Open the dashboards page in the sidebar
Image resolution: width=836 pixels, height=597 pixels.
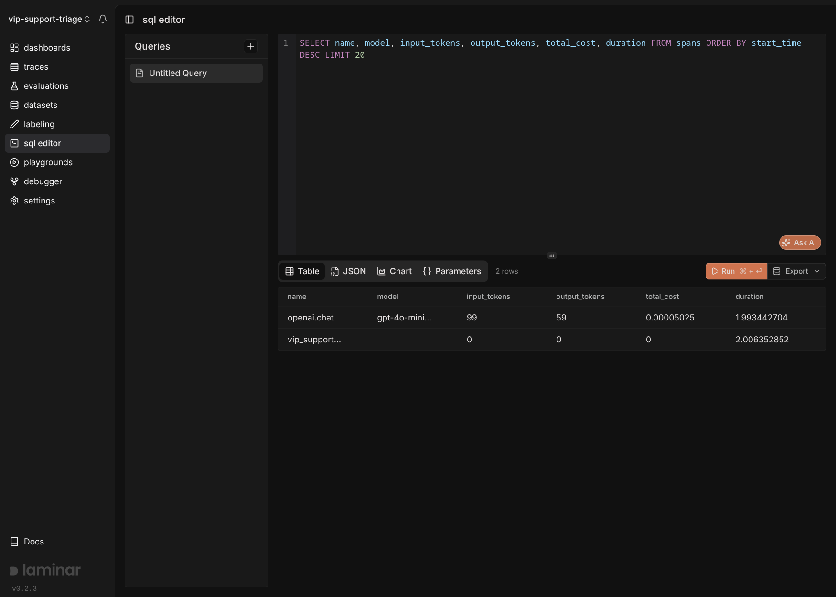click(x=57, y=48)
